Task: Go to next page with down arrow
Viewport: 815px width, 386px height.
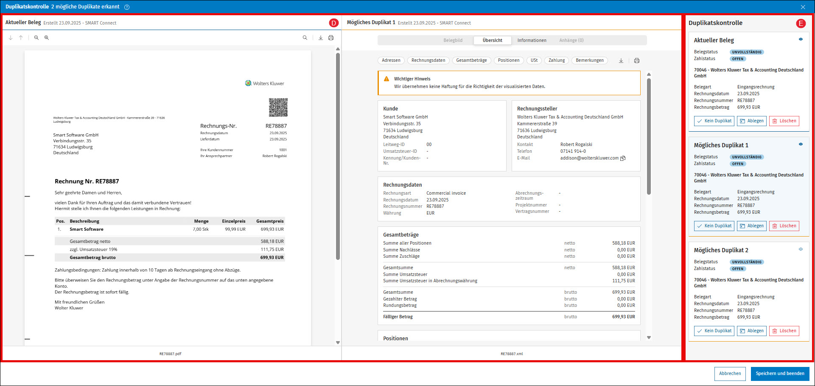Action: click(11, 38)
